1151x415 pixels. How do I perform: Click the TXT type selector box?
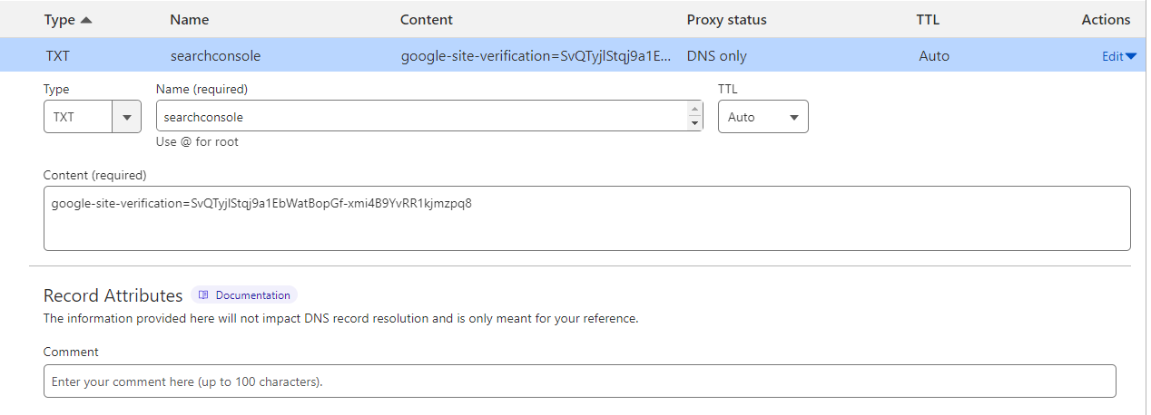[x=77, y=117]
